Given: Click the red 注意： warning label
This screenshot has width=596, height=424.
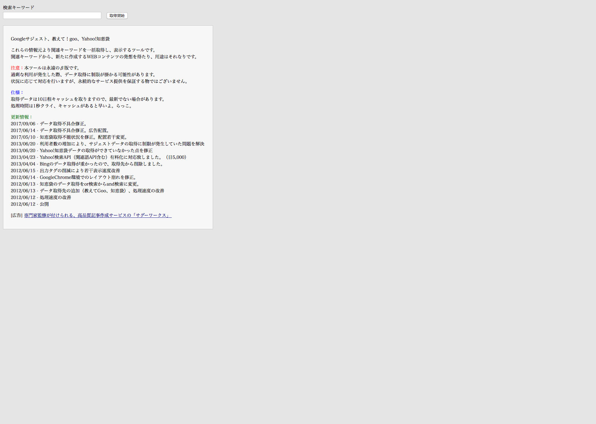Looking at the screenshot, I should (17, 68).
